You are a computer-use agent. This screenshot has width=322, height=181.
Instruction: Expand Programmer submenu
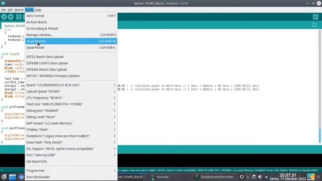(71, 171)
